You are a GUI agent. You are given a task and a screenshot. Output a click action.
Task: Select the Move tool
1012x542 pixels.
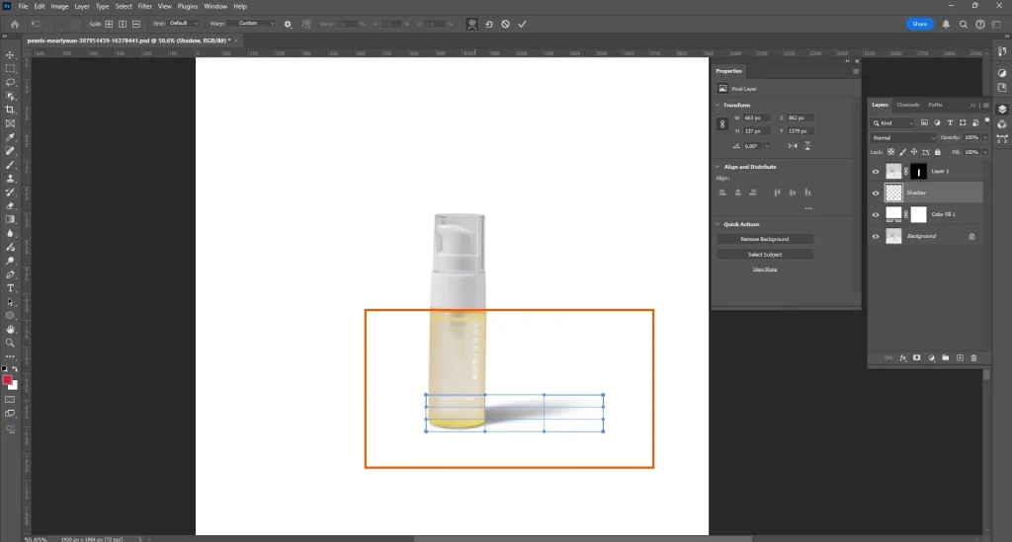point(10,54)
